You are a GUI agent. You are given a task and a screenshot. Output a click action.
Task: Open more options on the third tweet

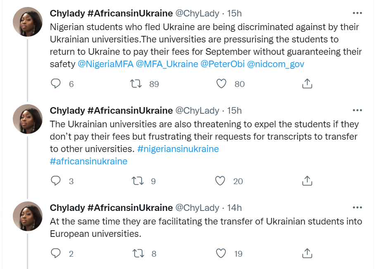pyautogui.click(x=357, y=208)
